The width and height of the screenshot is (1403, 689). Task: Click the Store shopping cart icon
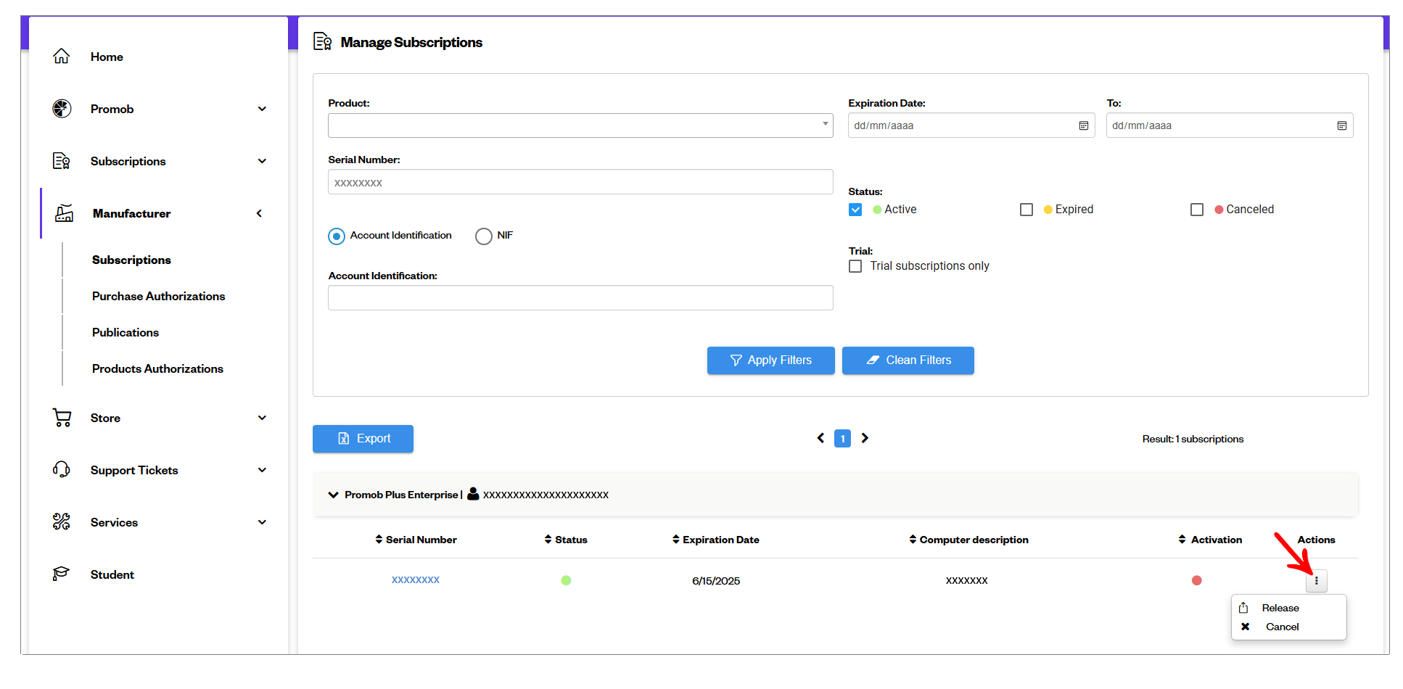click(x=62, y=417)
